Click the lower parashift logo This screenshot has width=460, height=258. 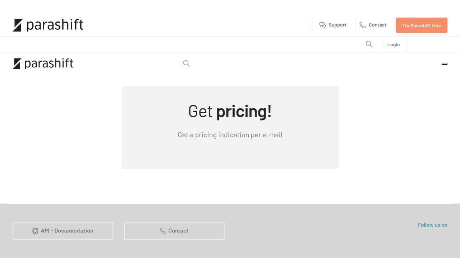[x=43, y=64]
